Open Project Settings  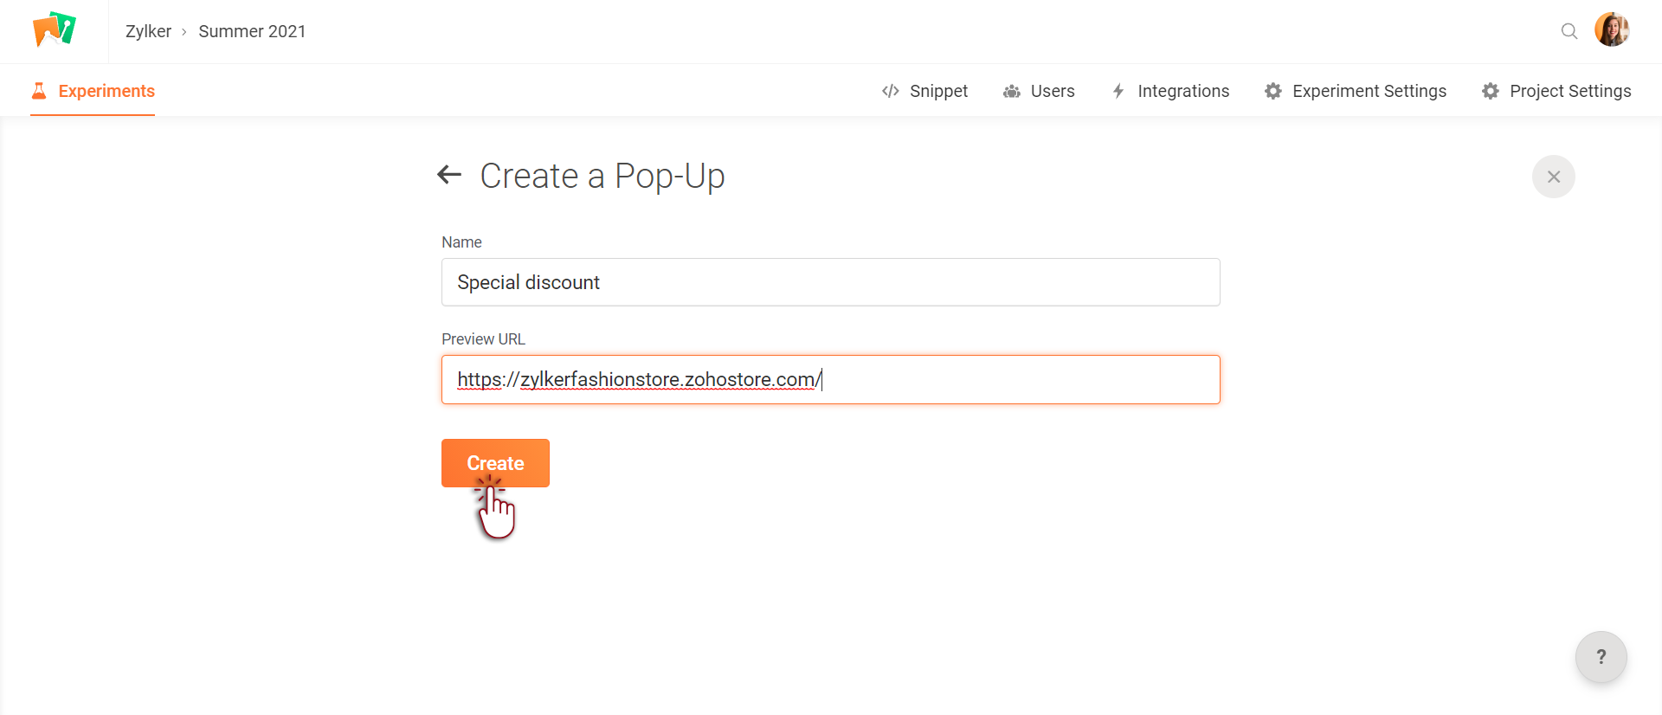(x=1556, y=91)
